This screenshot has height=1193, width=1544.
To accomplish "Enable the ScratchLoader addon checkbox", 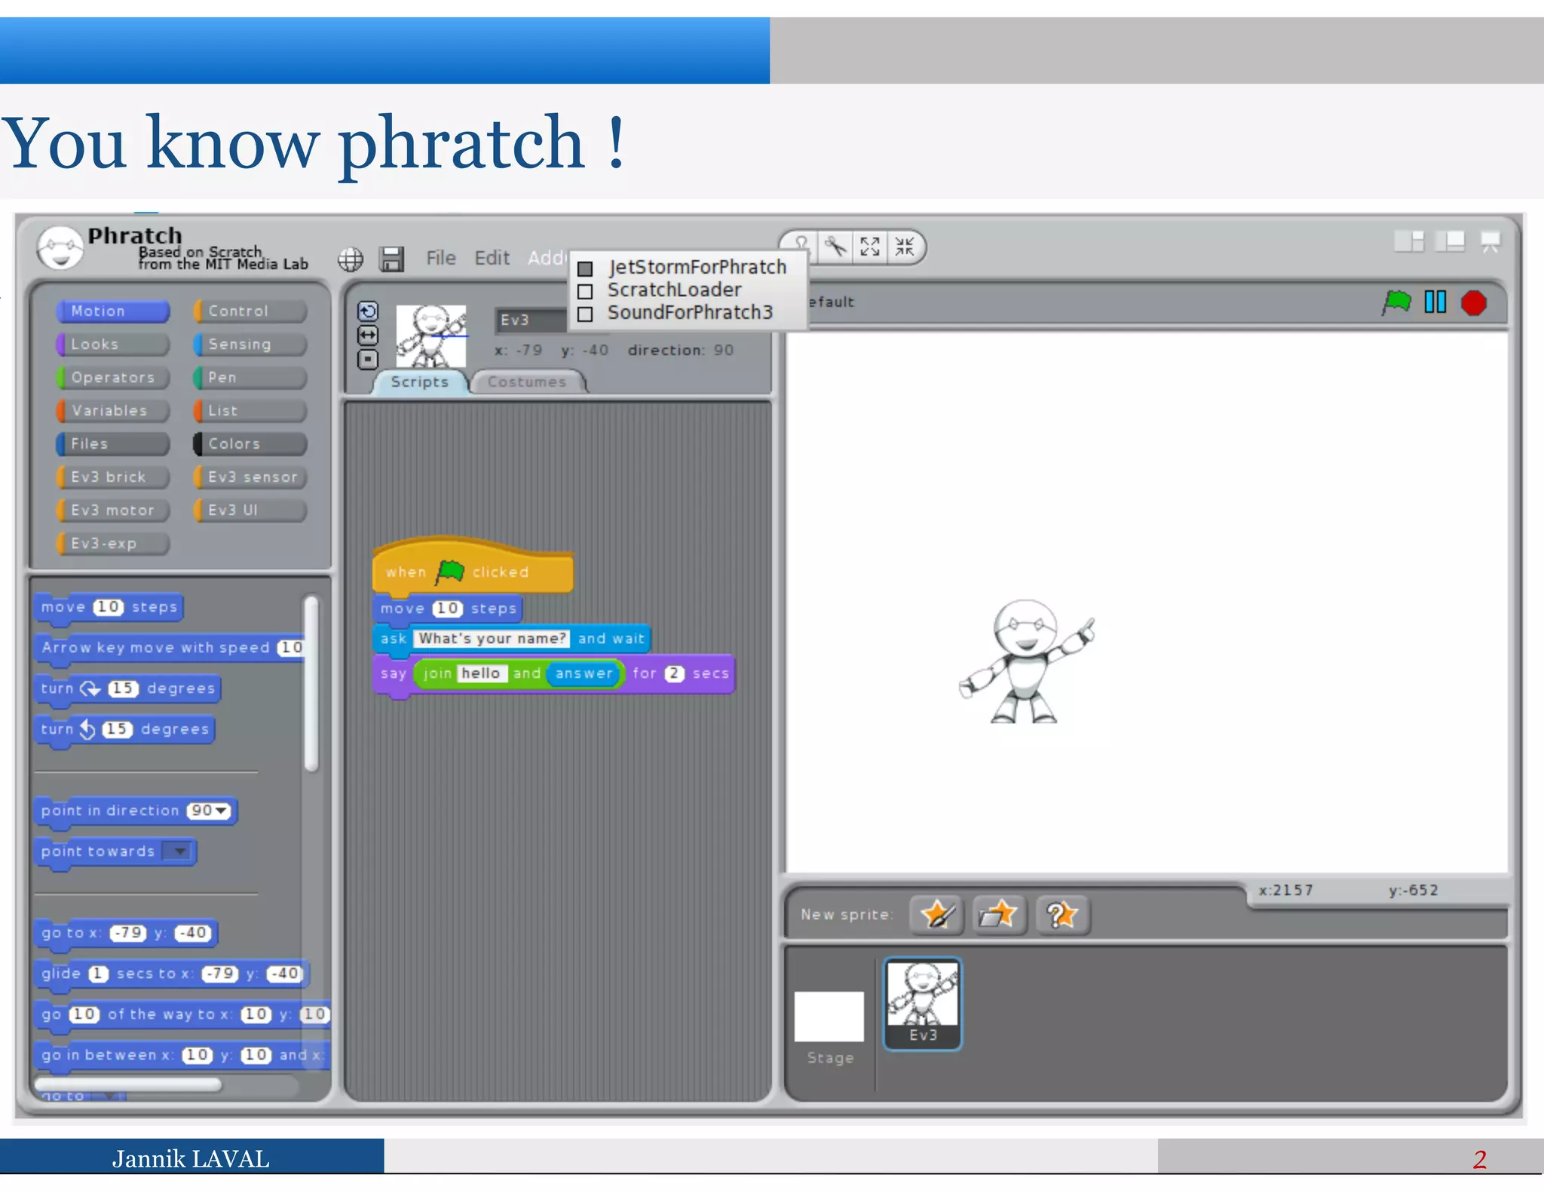I will coord(586,291).
